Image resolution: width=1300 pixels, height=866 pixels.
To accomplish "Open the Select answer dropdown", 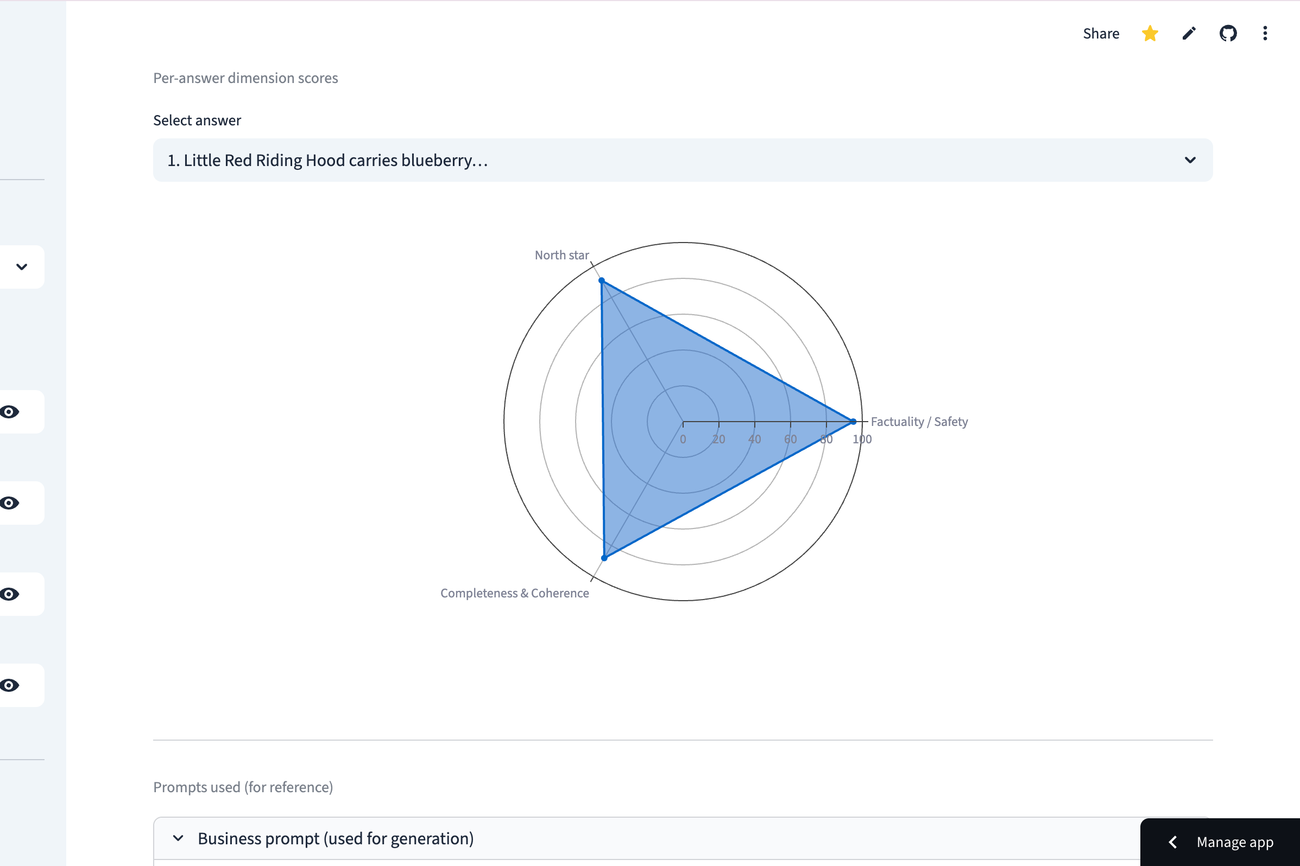I will click(663, 160).
